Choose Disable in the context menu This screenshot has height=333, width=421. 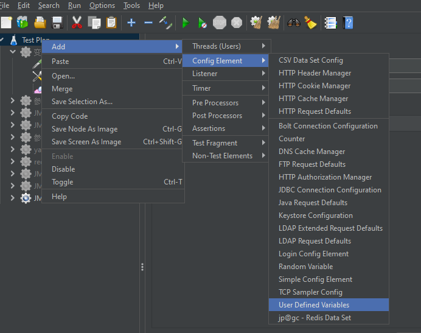click(63, 169)
